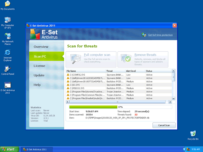Viewport: 203px width, 152px height.
Task: Open the Update section
Action: click(39, 75)
